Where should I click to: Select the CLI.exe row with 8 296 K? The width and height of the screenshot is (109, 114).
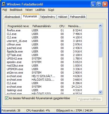pyautogui.click(x=52, y=83)
